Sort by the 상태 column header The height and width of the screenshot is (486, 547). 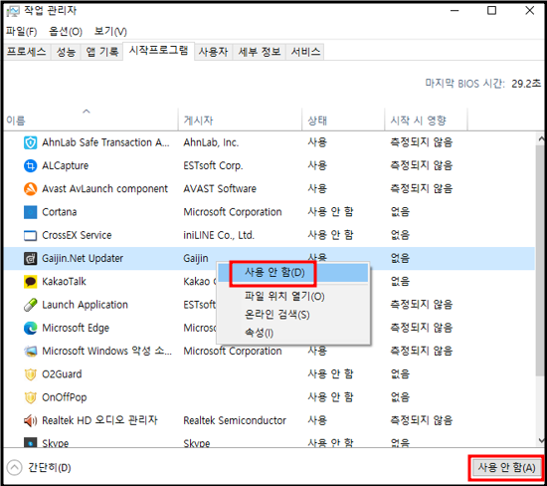(x=343, y=121)
